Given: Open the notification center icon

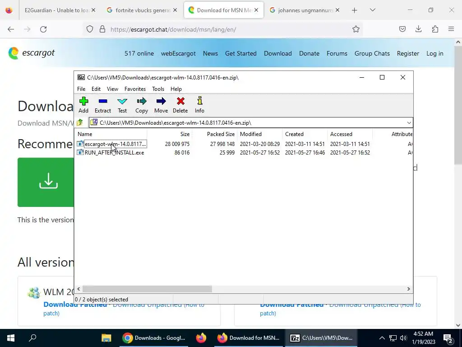Looking at the screenshot, I should [x=448, y=338].
